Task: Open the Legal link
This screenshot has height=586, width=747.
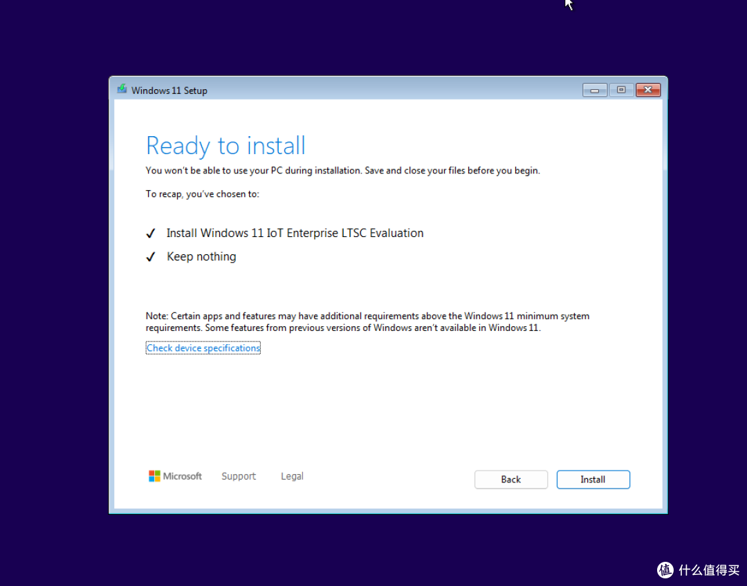Action: click(x=292, y=476)
